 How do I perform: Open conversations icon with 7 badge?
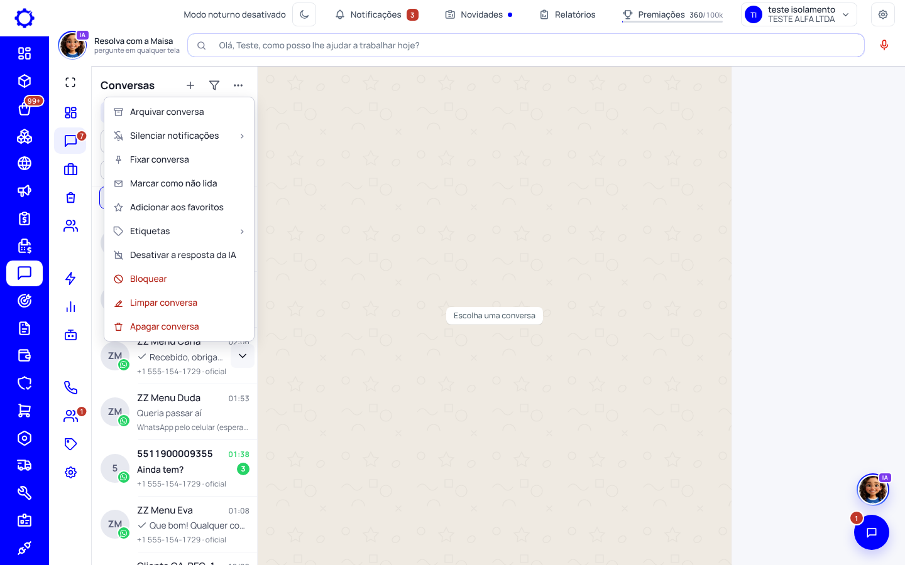(x=70, y=141)
